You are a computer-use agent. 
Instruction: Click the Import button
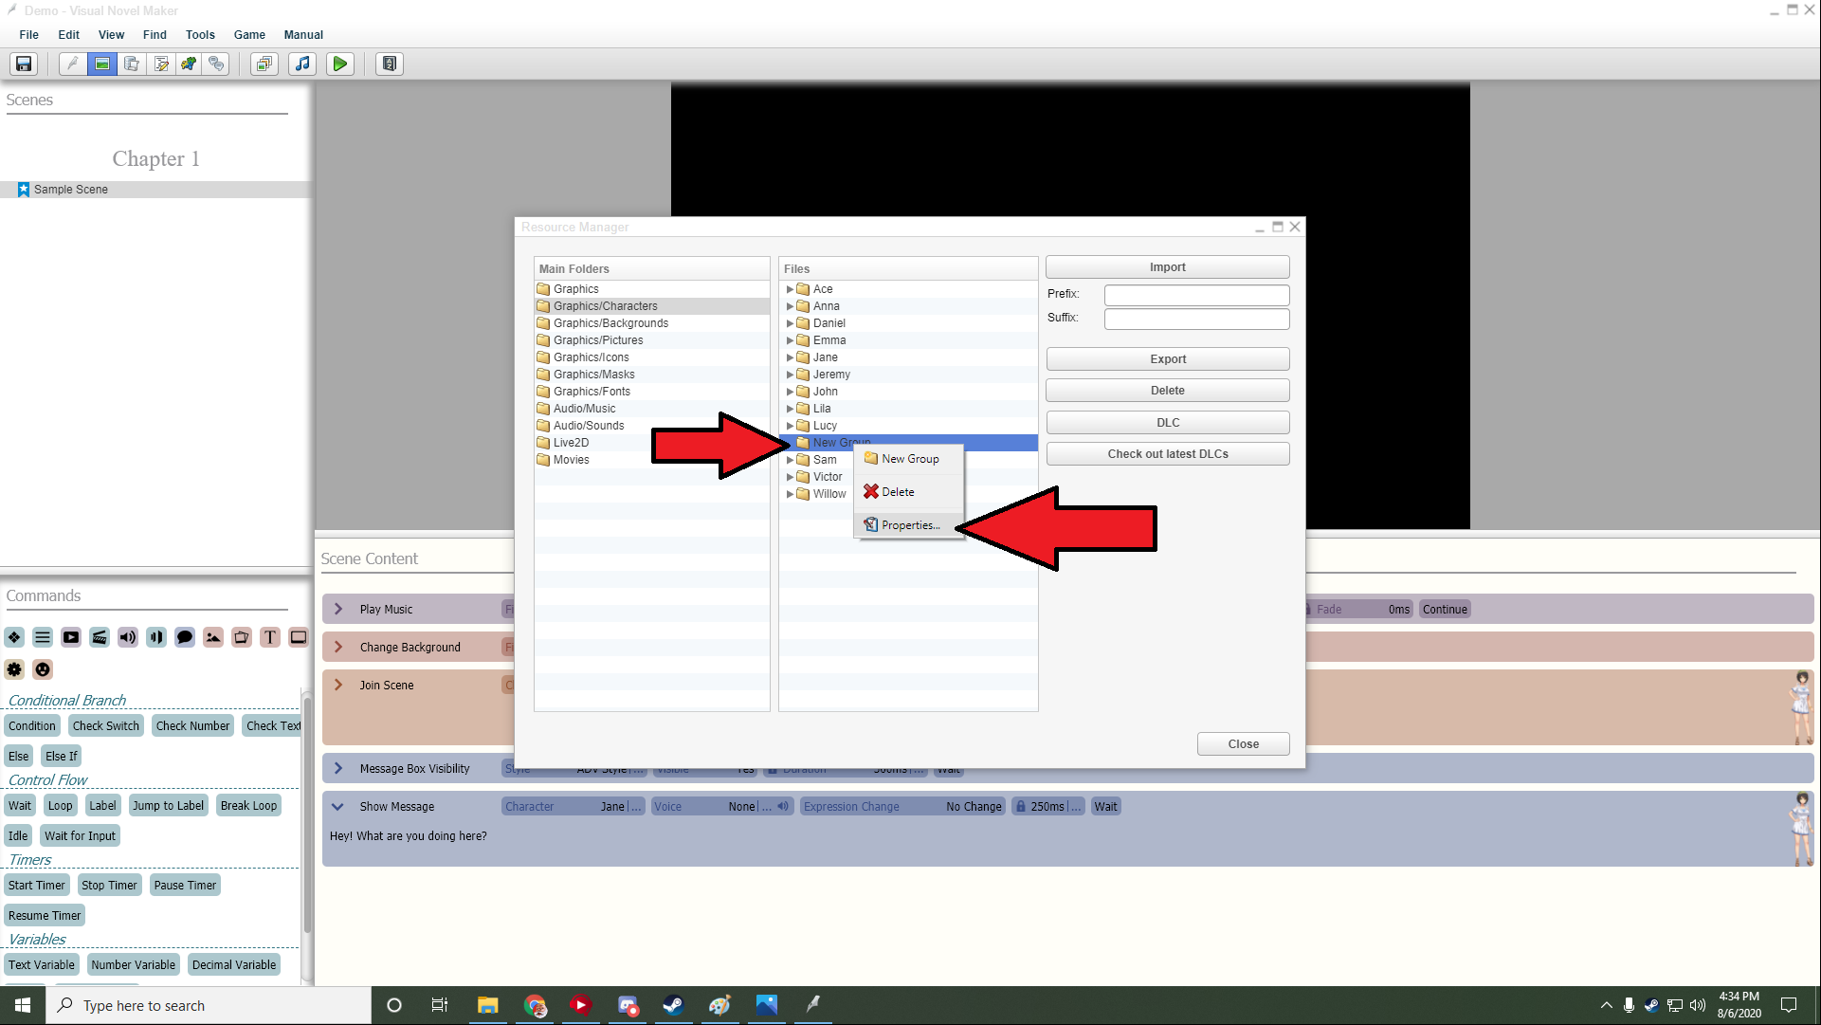pos(1167,267)
